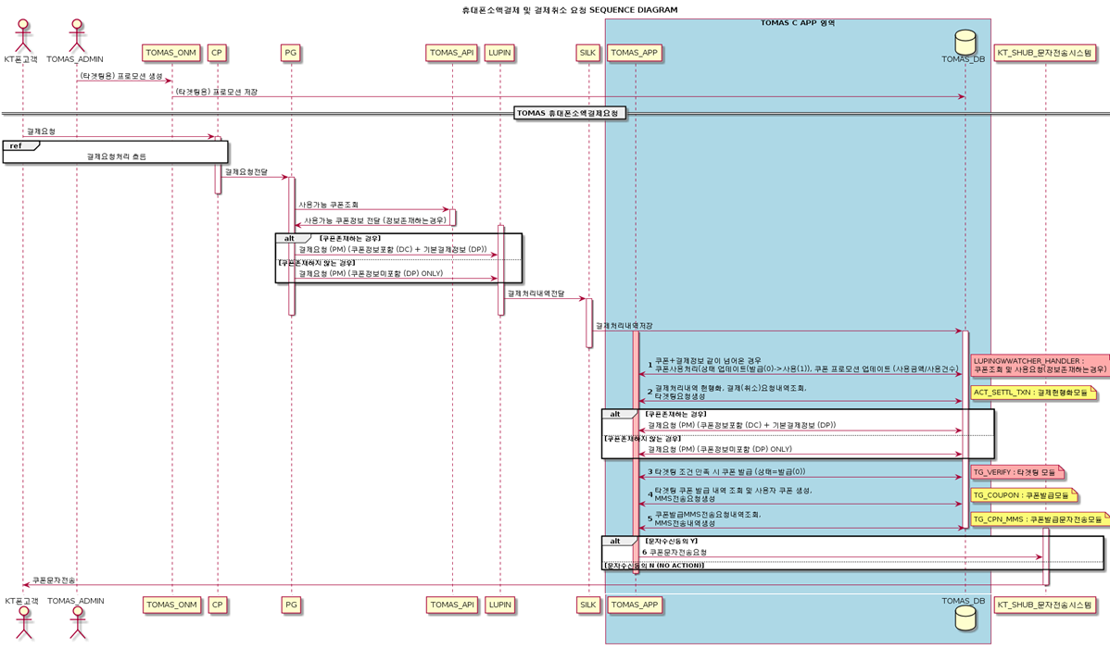The width and height of the screenshot is (1110, 649).
Task: Click the TOMAS_ADMIN actor figure at the top
Action: pos(77,35)
